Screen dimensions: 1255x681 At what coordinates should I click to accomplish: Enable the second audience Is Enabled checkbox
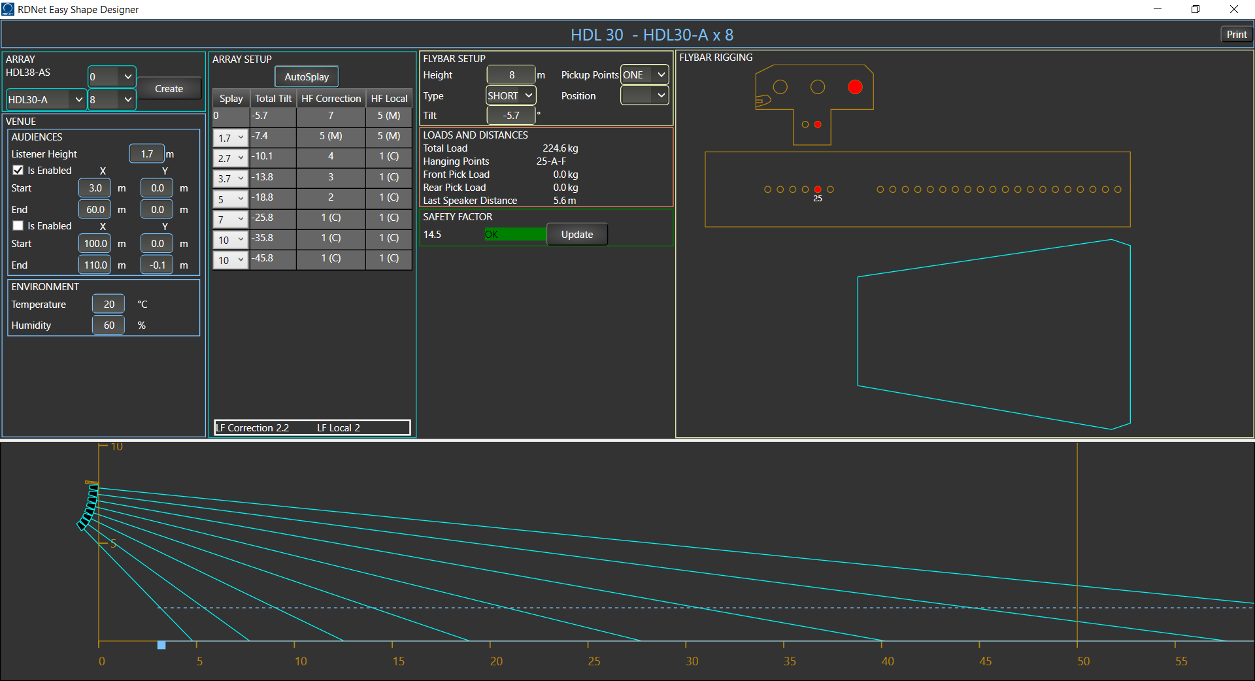coord(18,226)
